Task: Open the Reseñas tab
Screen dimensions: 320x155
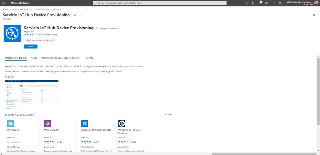Action: [x=89, y=58]
